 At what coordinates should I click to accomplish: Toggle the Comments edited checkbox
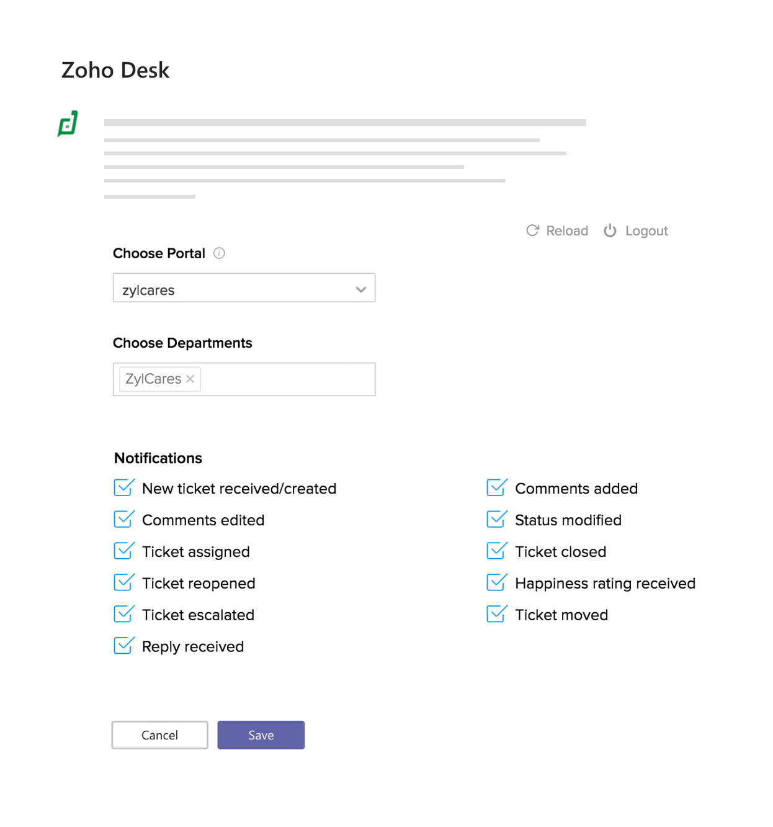pyautogui.click(x=124, y=520)
